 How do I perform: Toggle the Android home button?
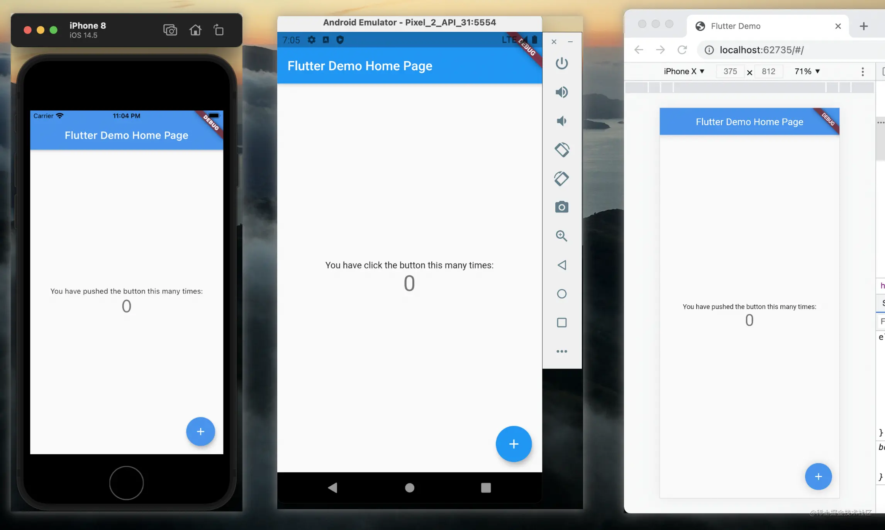pyautogui.click(x=409, y=487)
